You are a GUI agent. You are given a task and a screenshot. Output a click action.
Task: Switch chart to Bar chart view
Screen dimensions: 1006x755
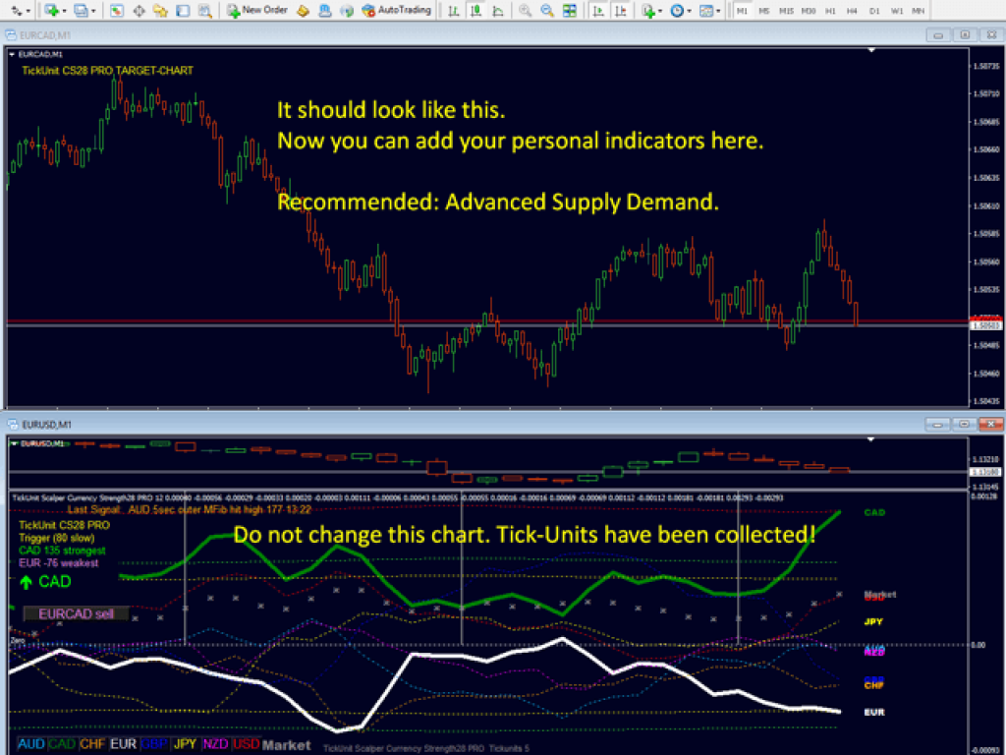(454, 11)
